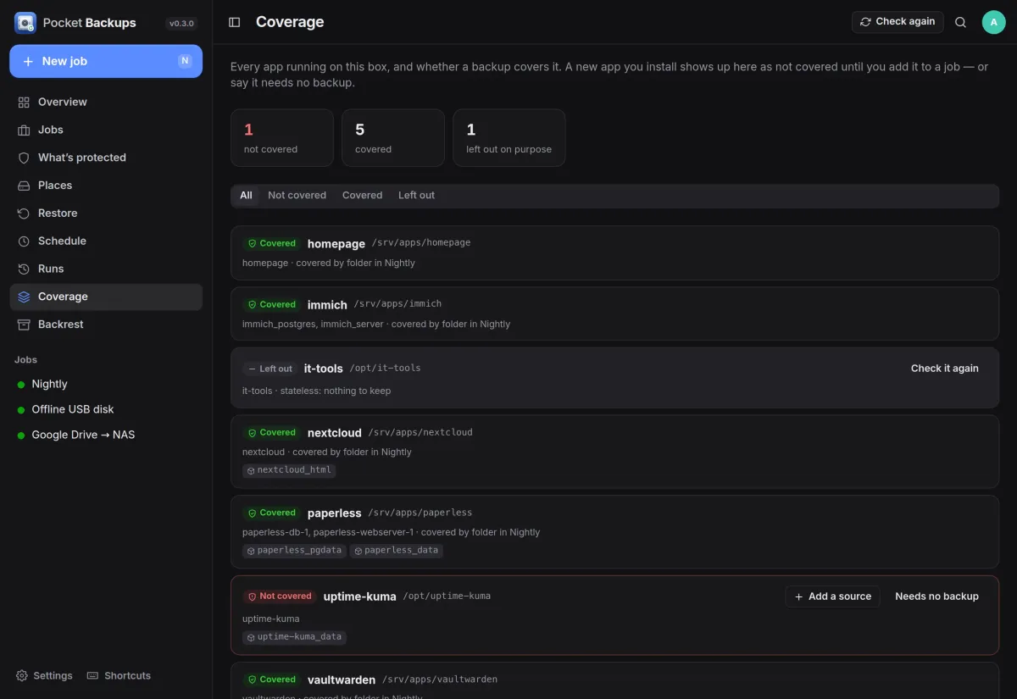Open the Shortcuts link

tap(119, 675)
